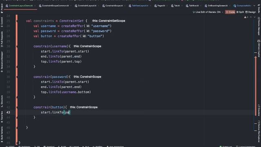Open Live Edit of literals dropdown
261x147 pixels.
point(208,12)
